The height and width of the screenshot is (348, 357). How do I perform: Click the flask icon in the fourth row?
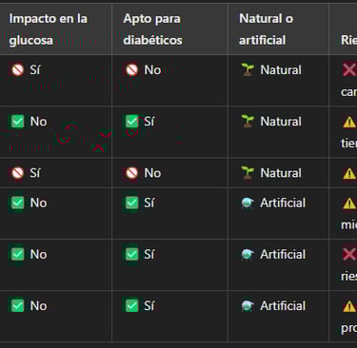(x=248, y=203)
